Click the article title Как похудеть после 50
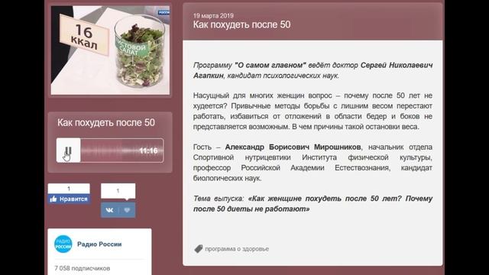The width and height of the screenshot is (489, 275). [x=241, y=24]
